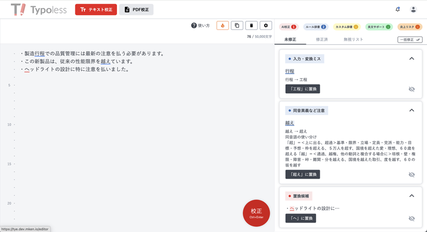Hide the 行程 correction with eye icon
Viewport: 427px width, 232px height.
(412, 89)
